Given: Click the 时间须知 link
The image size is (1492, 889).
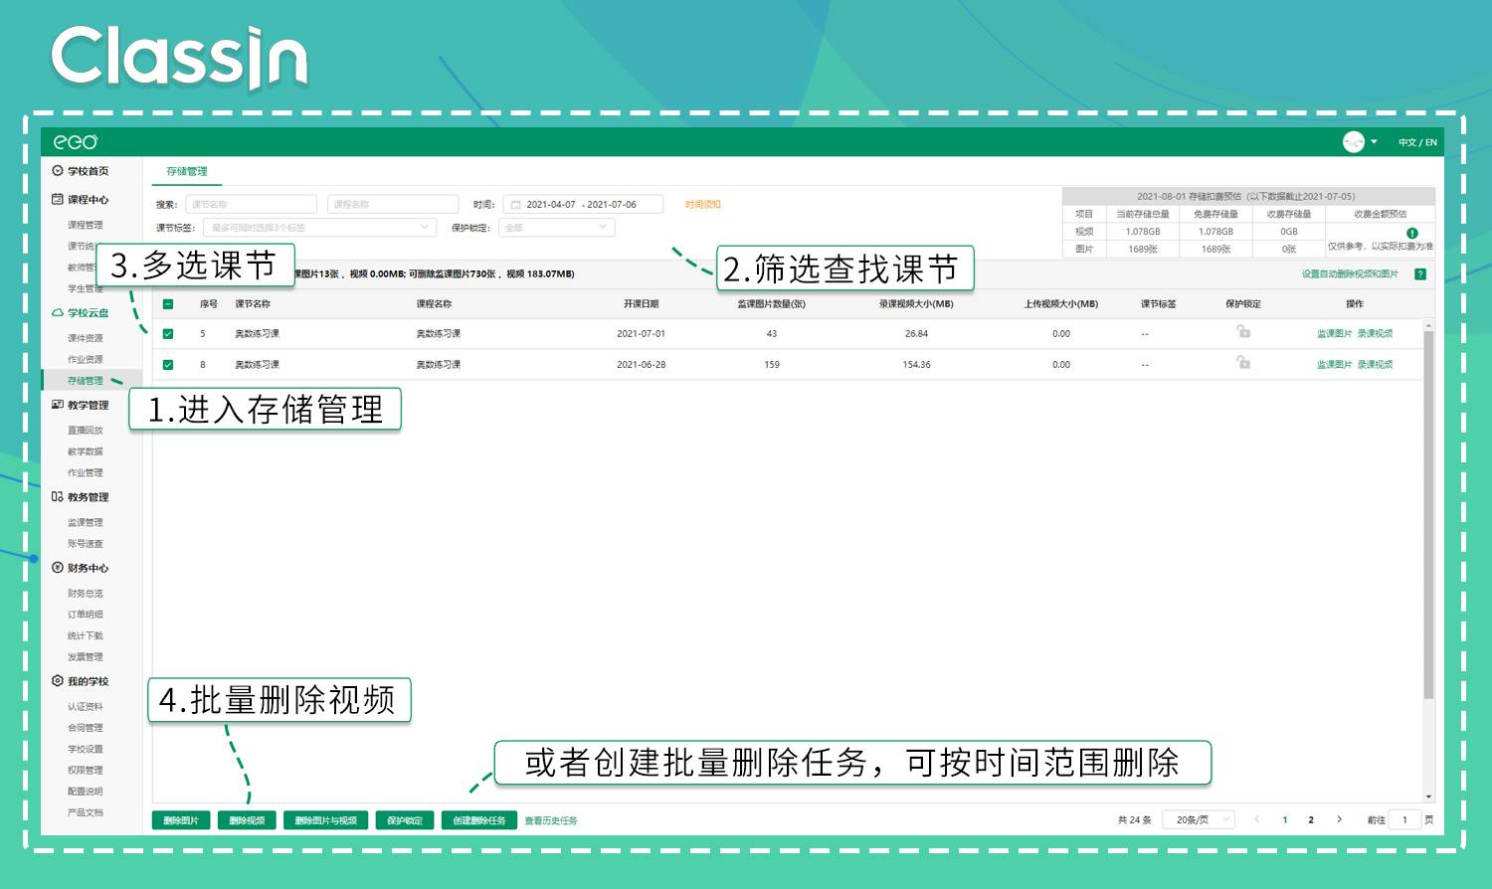Looking at the screenshot, I should 702,204.
